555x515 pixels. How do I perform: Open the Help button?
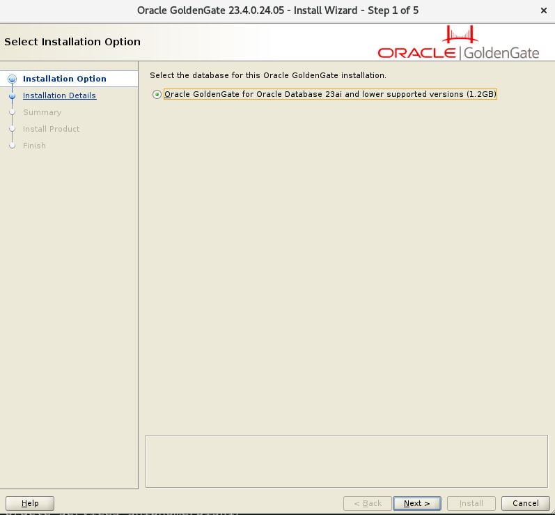pos(30,503)
